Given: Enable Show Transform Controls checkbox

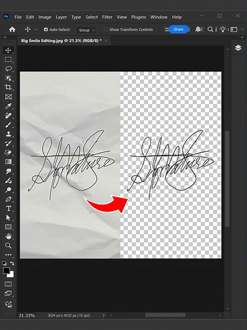Looking at the screenshot, I should [105, 29].
